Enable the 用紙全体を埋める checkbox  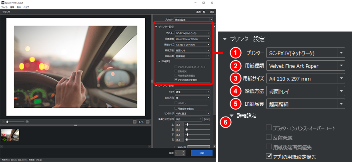176,108
